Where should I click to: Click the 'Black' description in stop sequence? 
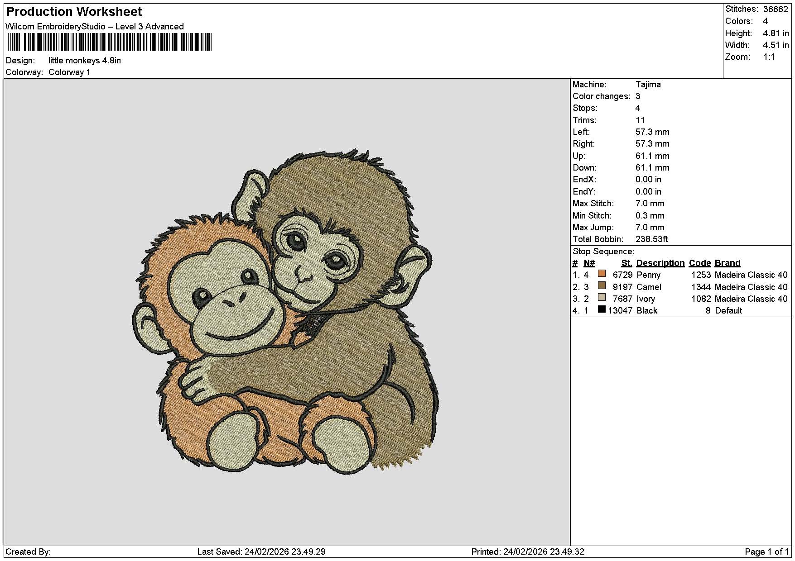point(647,311)
